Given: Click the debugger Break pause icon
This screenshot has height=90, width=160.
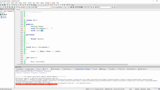Looking at the screenshot, I should tap(62, 5).
